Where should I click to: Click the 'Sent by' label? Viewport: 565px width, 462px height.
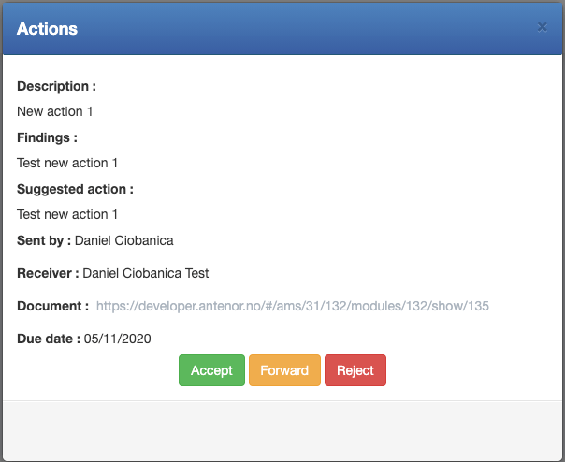coord(43,240)
